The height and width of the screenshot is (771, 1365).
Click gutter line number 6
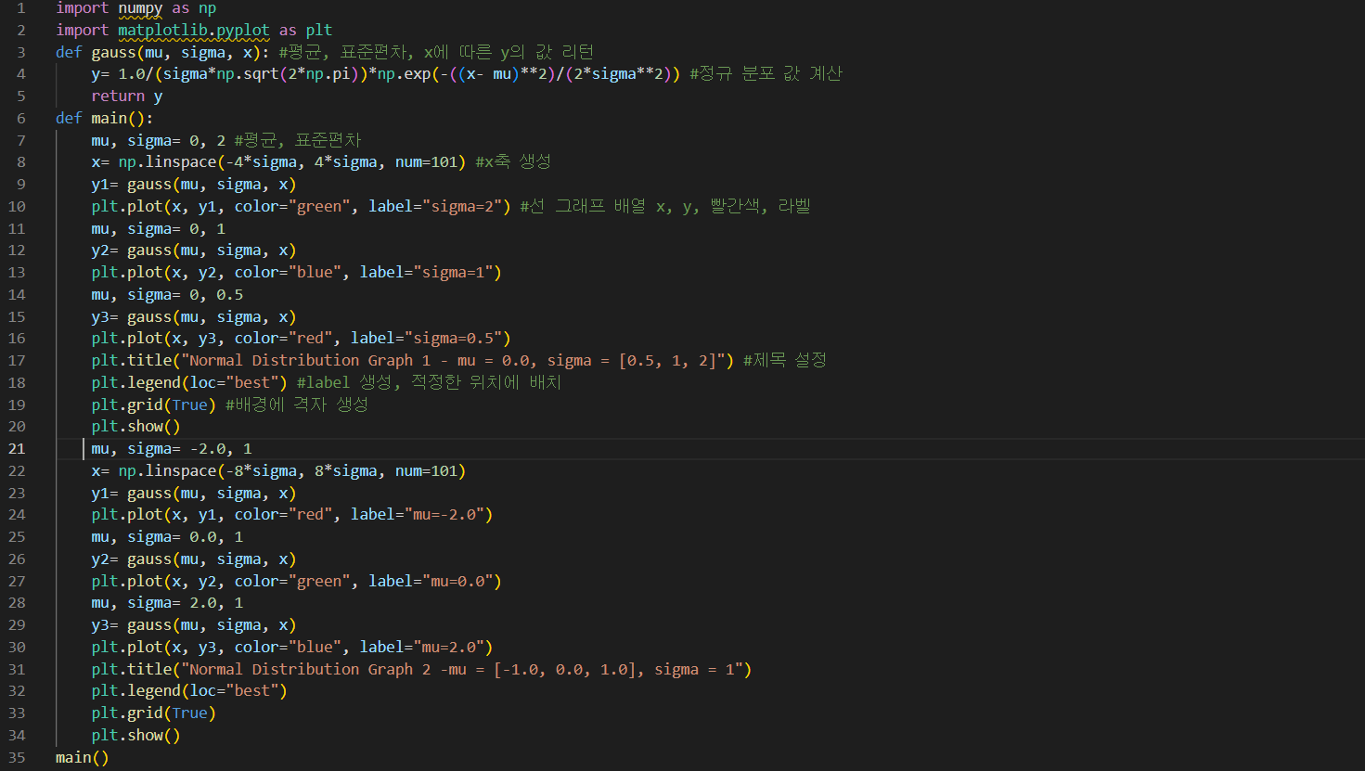pos(21,119)
